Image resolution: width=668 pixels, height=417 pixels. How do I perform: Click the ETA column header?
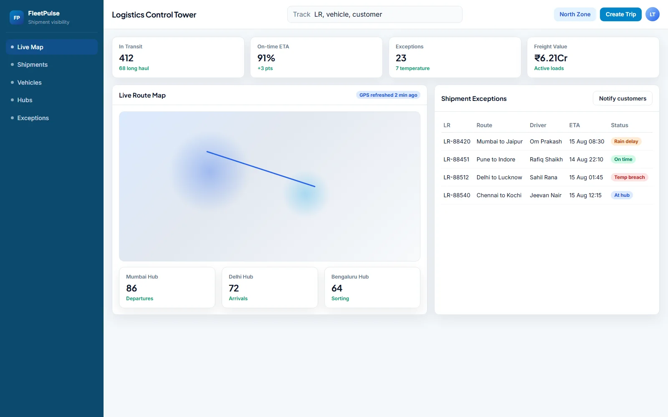tap(574, 125)
